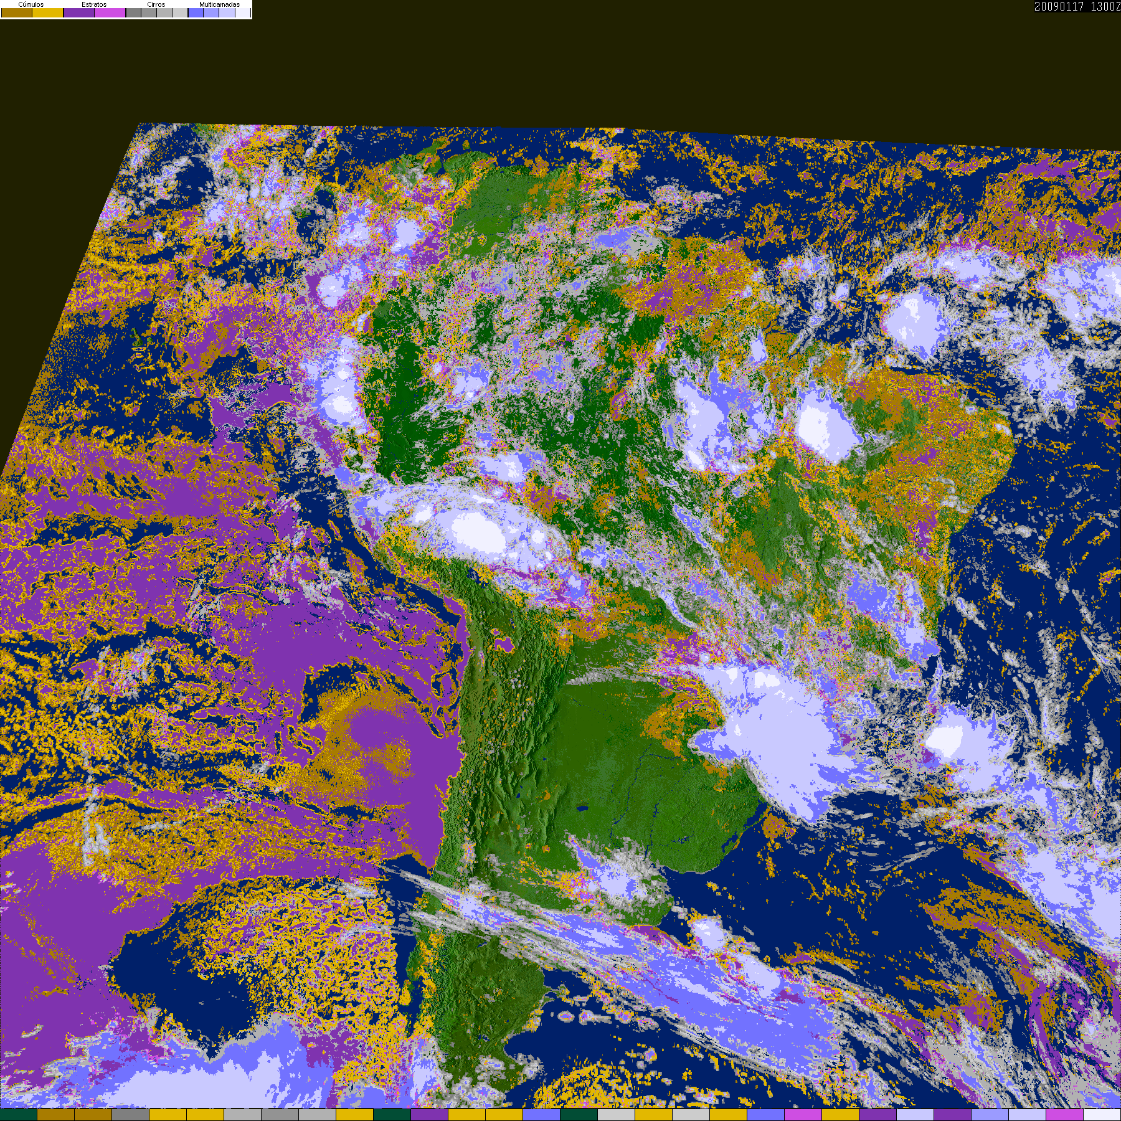This screenshot has height=1121, width=1121.
Task: Pick the darkest gray Cirros legend swatch
Action: [133, 12]
